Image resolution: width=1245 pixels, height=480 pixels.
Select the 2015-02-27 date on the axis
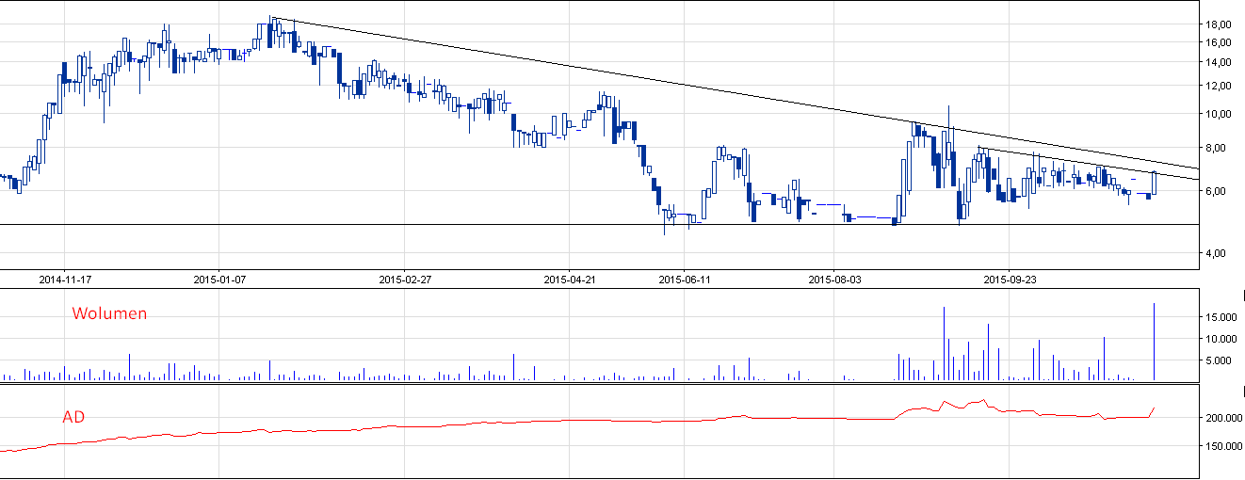tap(405, 280)
